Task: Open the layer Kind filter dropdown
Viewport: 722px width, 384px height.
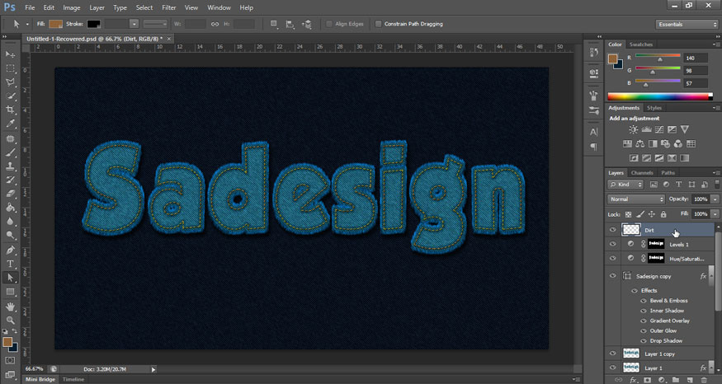Action: pos(625,185)
